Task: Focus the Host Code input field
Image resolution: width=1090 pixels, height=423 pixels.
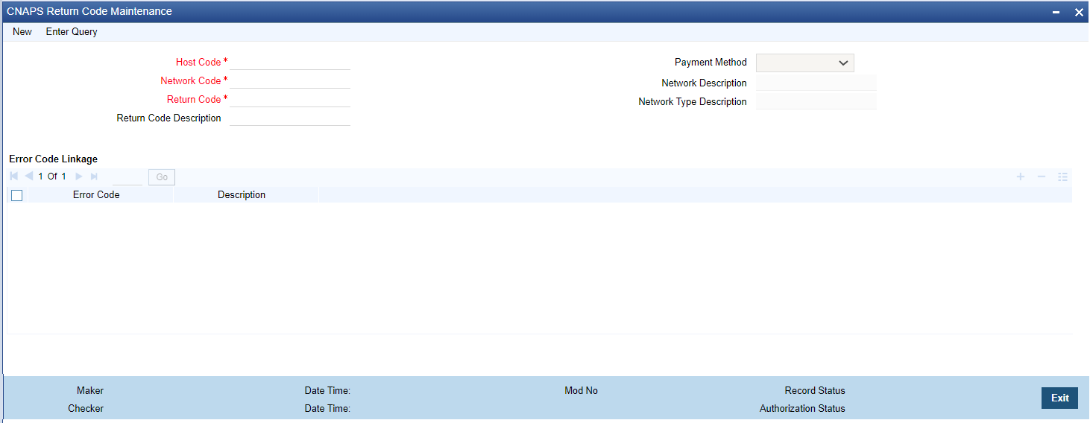Action: coord(290,62)
